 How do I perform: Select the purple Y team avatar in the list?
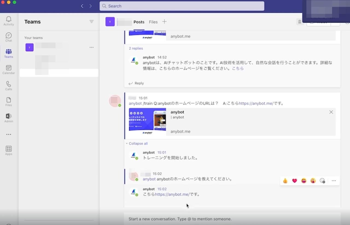(30, 47)
